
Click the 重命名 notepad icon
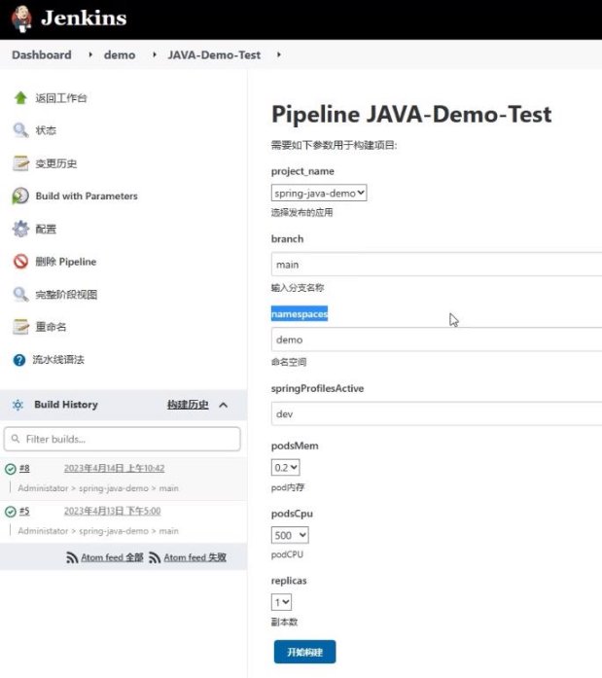click(20, 327)
